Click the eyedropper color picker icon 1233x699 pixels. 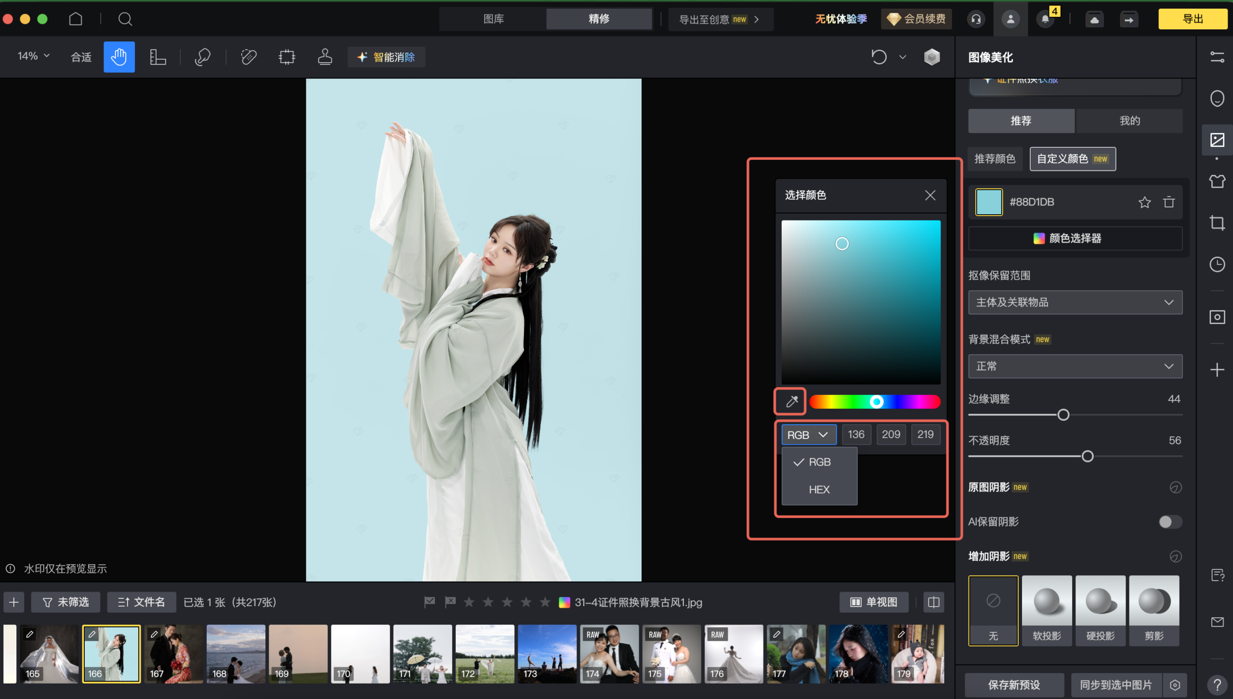click(791, 401)
